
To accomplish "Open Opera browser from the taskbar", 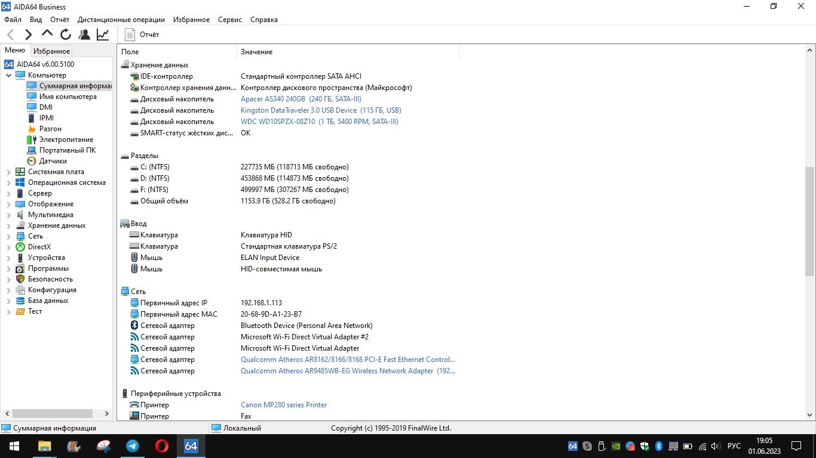I will 161,446.
